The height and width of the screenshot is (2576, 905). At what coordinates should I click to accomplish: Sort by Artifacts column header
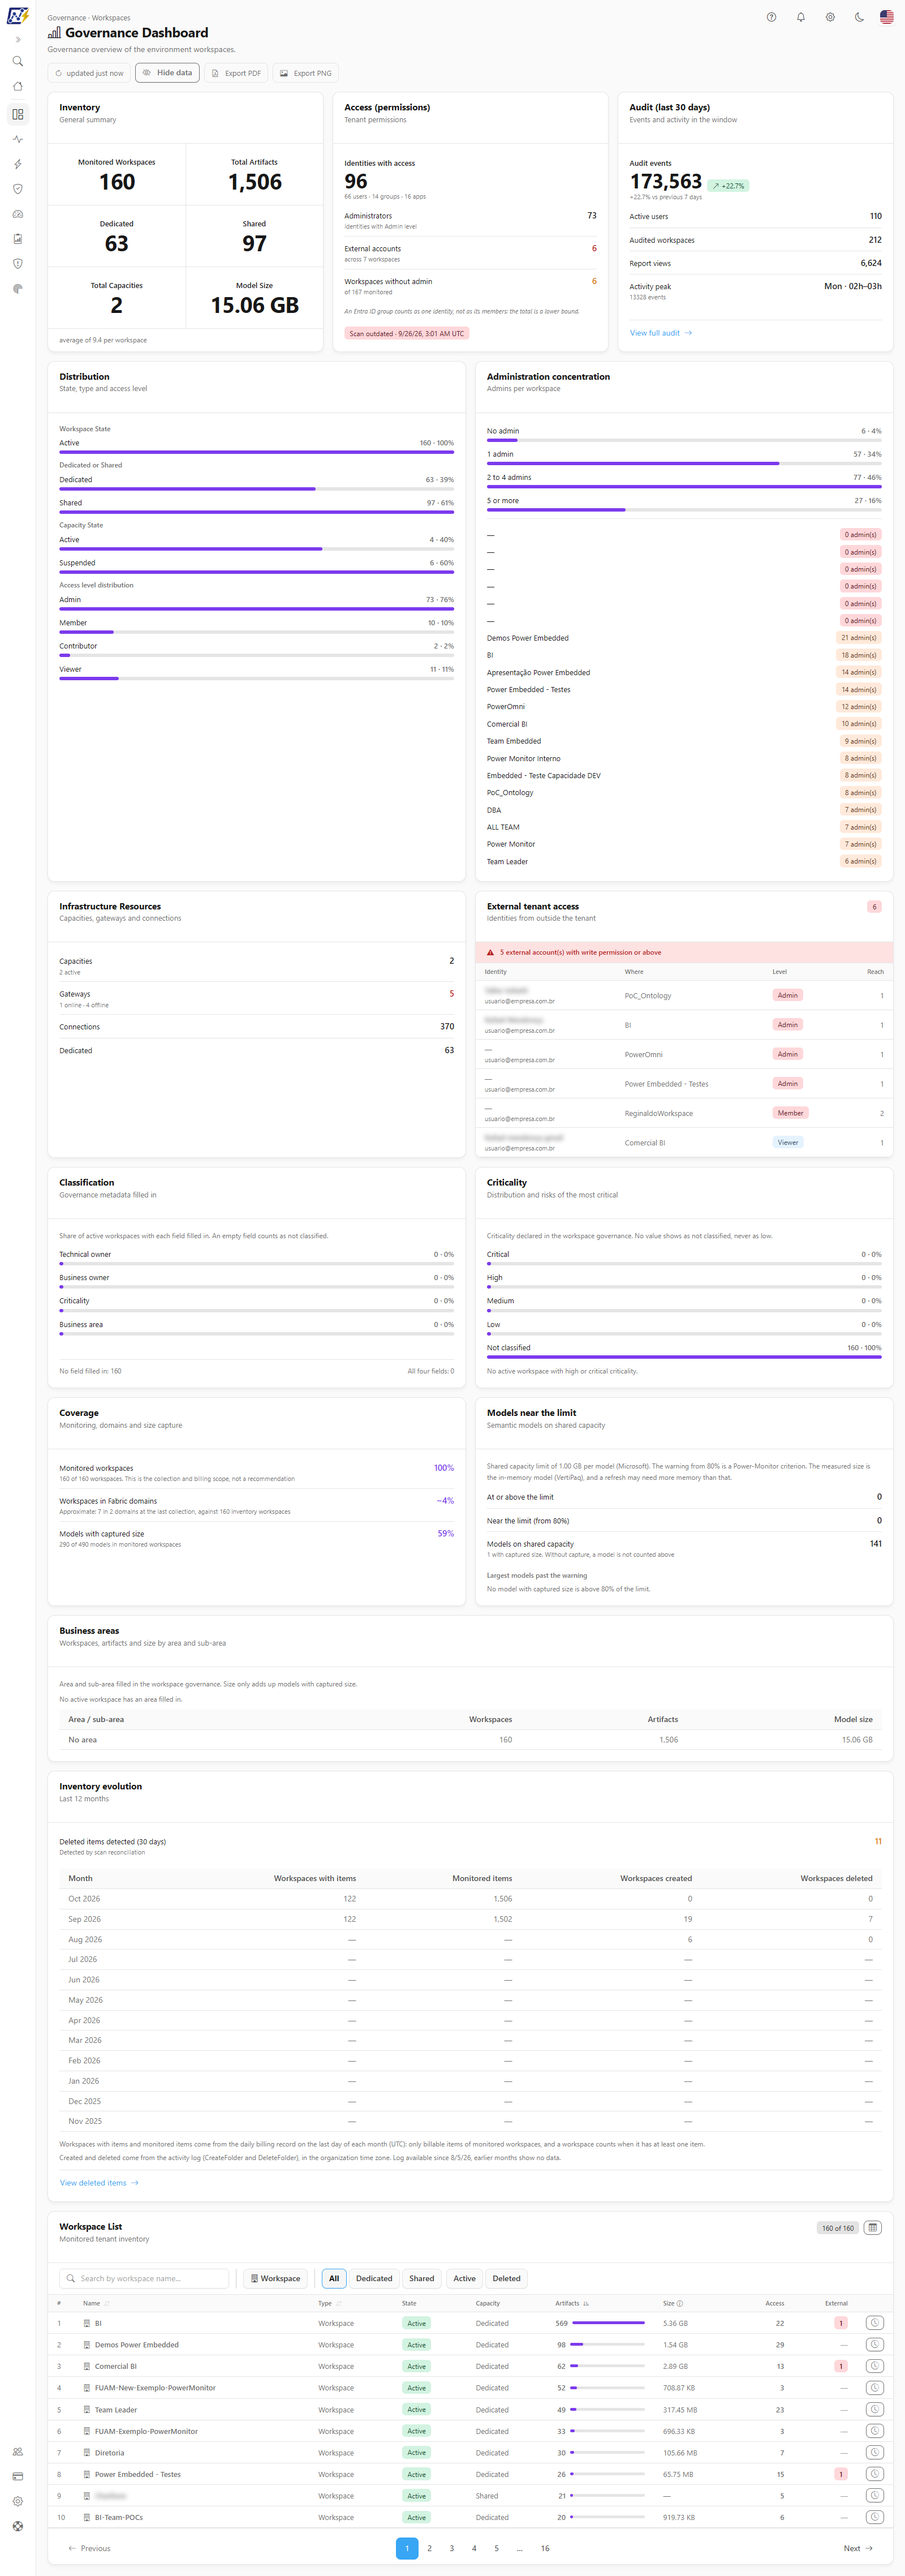572,2303
